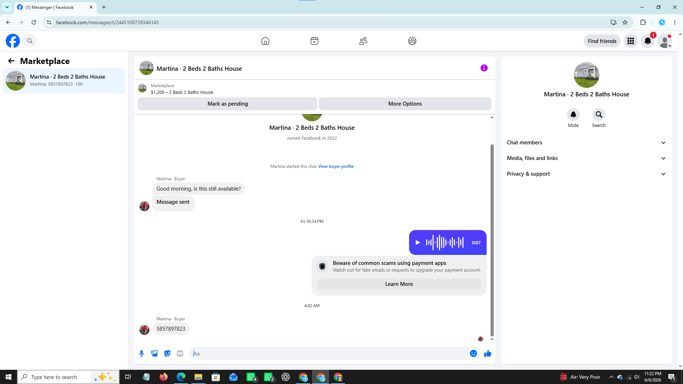Open File Explorer from the taskbar
This screenshot has width=683, height=384.
198,377
